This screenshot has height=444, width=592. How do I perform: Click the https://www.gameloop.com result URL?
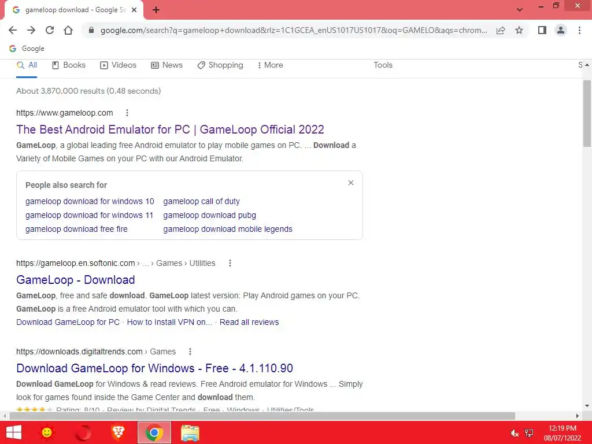[x=65, y=113]
